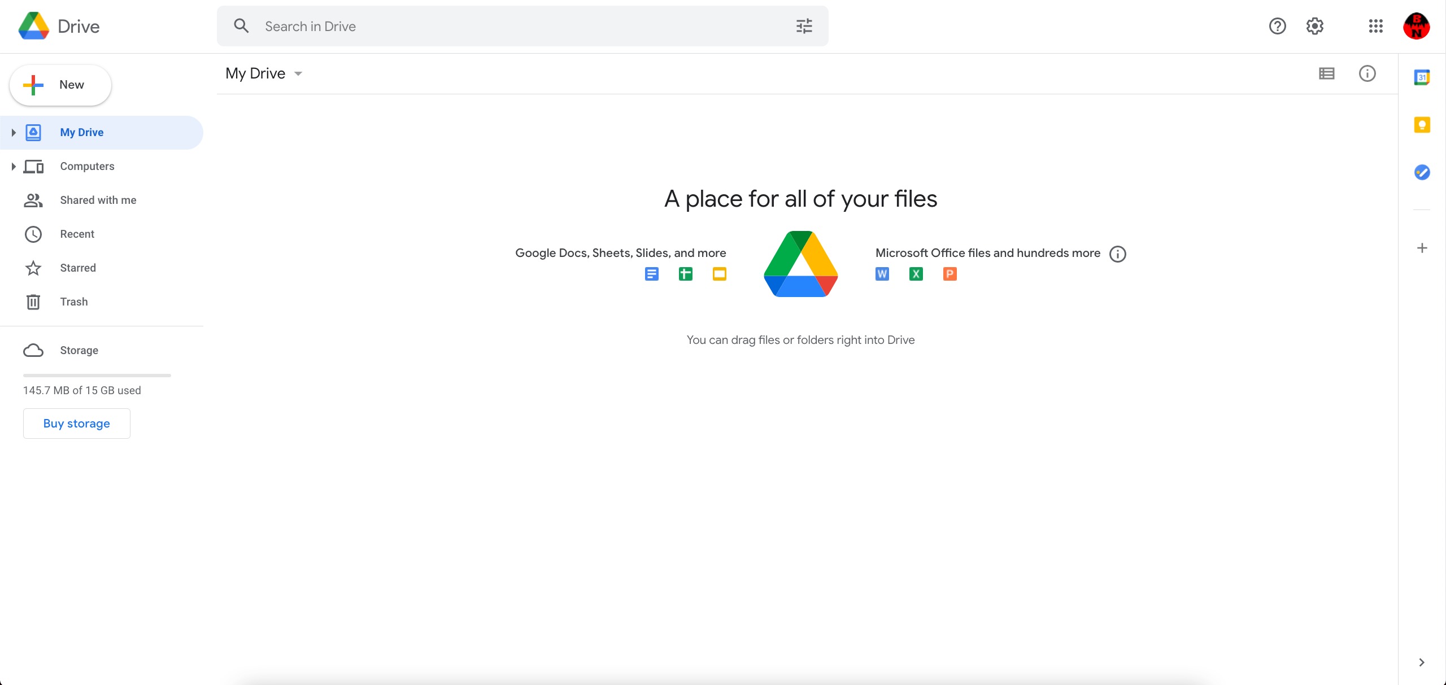The height and width of the screenshot is (685, 1446).
Task: Expand the My Drive tree arrow
Action: click(x=14, y=133)
